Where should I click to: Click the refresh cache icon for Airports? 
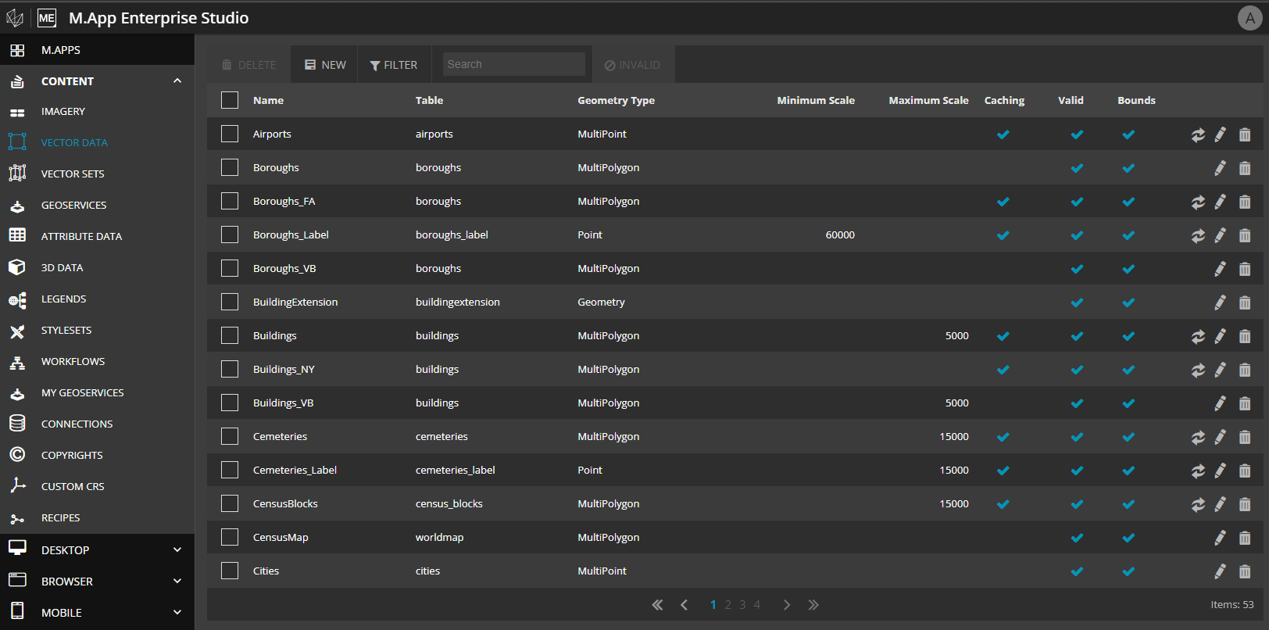tap(1197, 134)
